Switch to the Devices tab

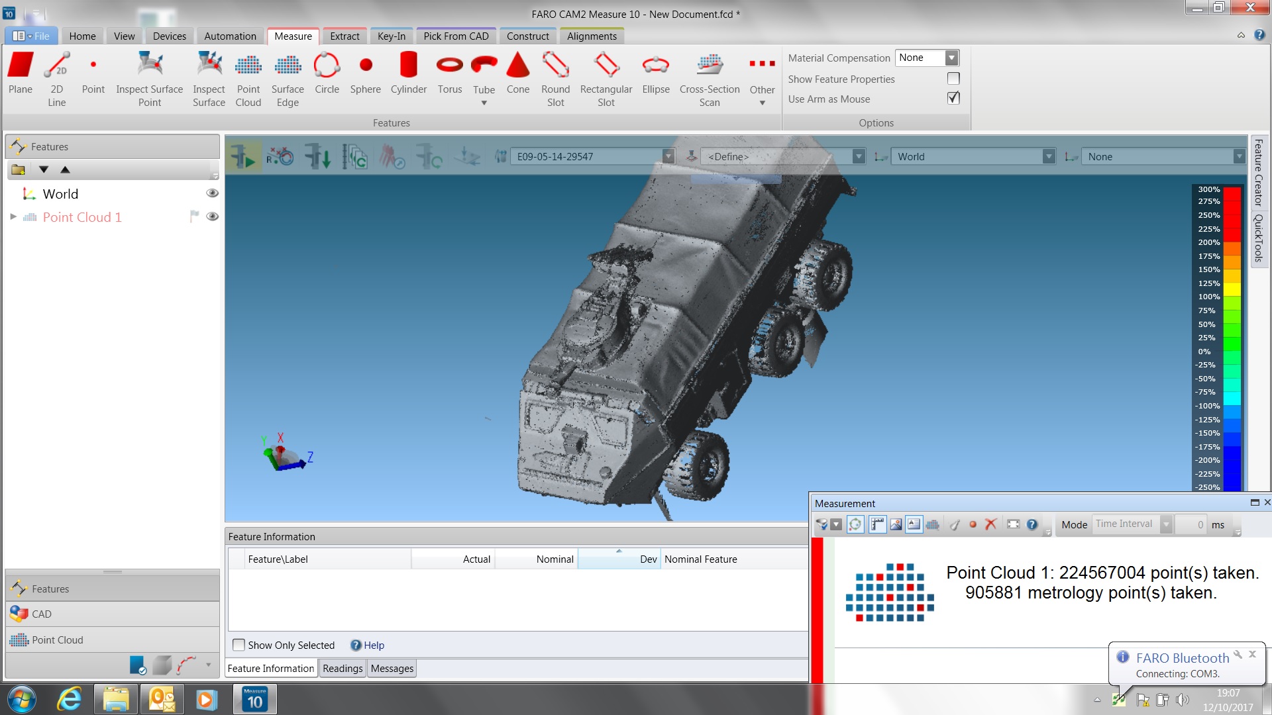[x=170, y=36]
